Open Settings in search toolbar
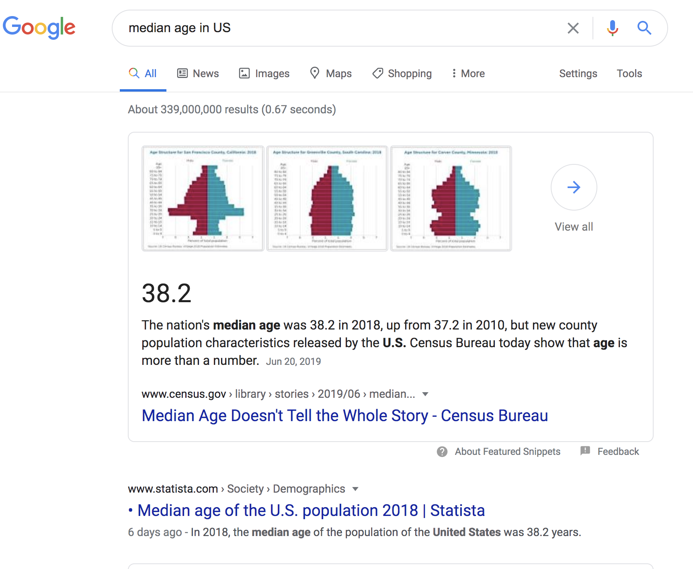Image resolution: width=693 pixels, height=569 pixels. point(578,74)
